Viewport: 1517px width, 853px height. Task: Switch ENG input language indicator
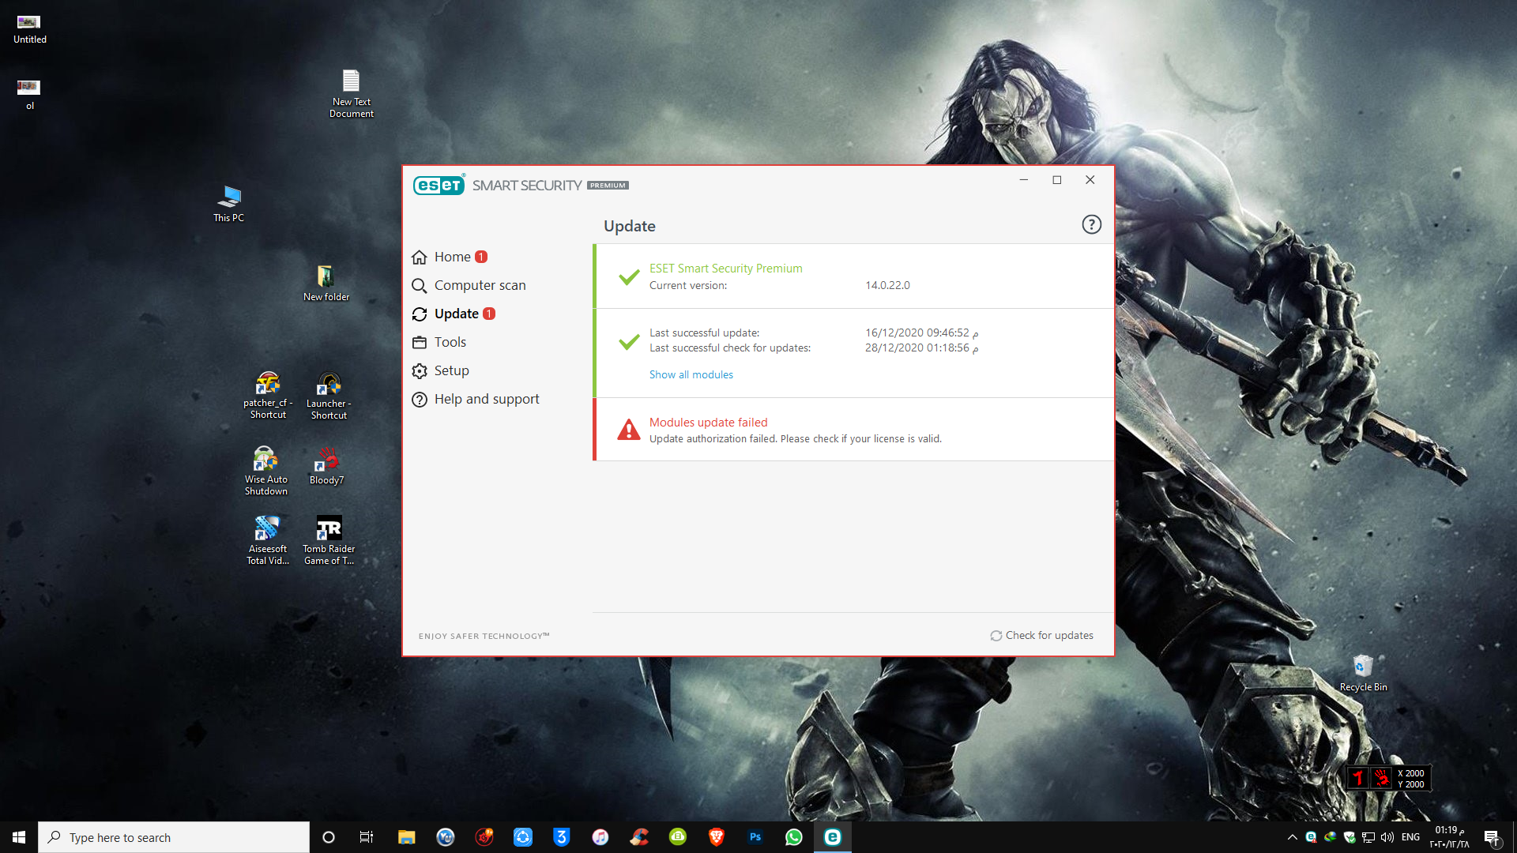pyautogui.click(x=1411, y=837)
